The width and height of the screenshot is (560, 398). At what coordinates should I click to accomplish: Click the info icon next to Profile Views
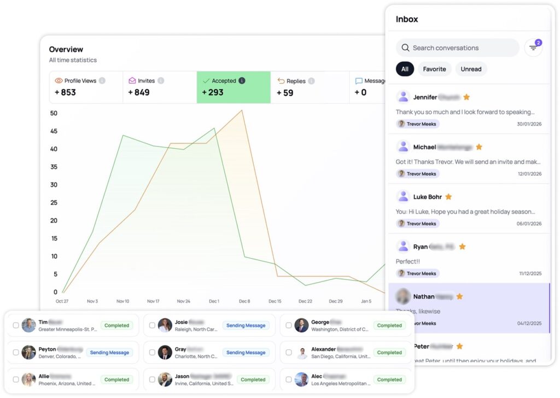click(x=102, y=81)
